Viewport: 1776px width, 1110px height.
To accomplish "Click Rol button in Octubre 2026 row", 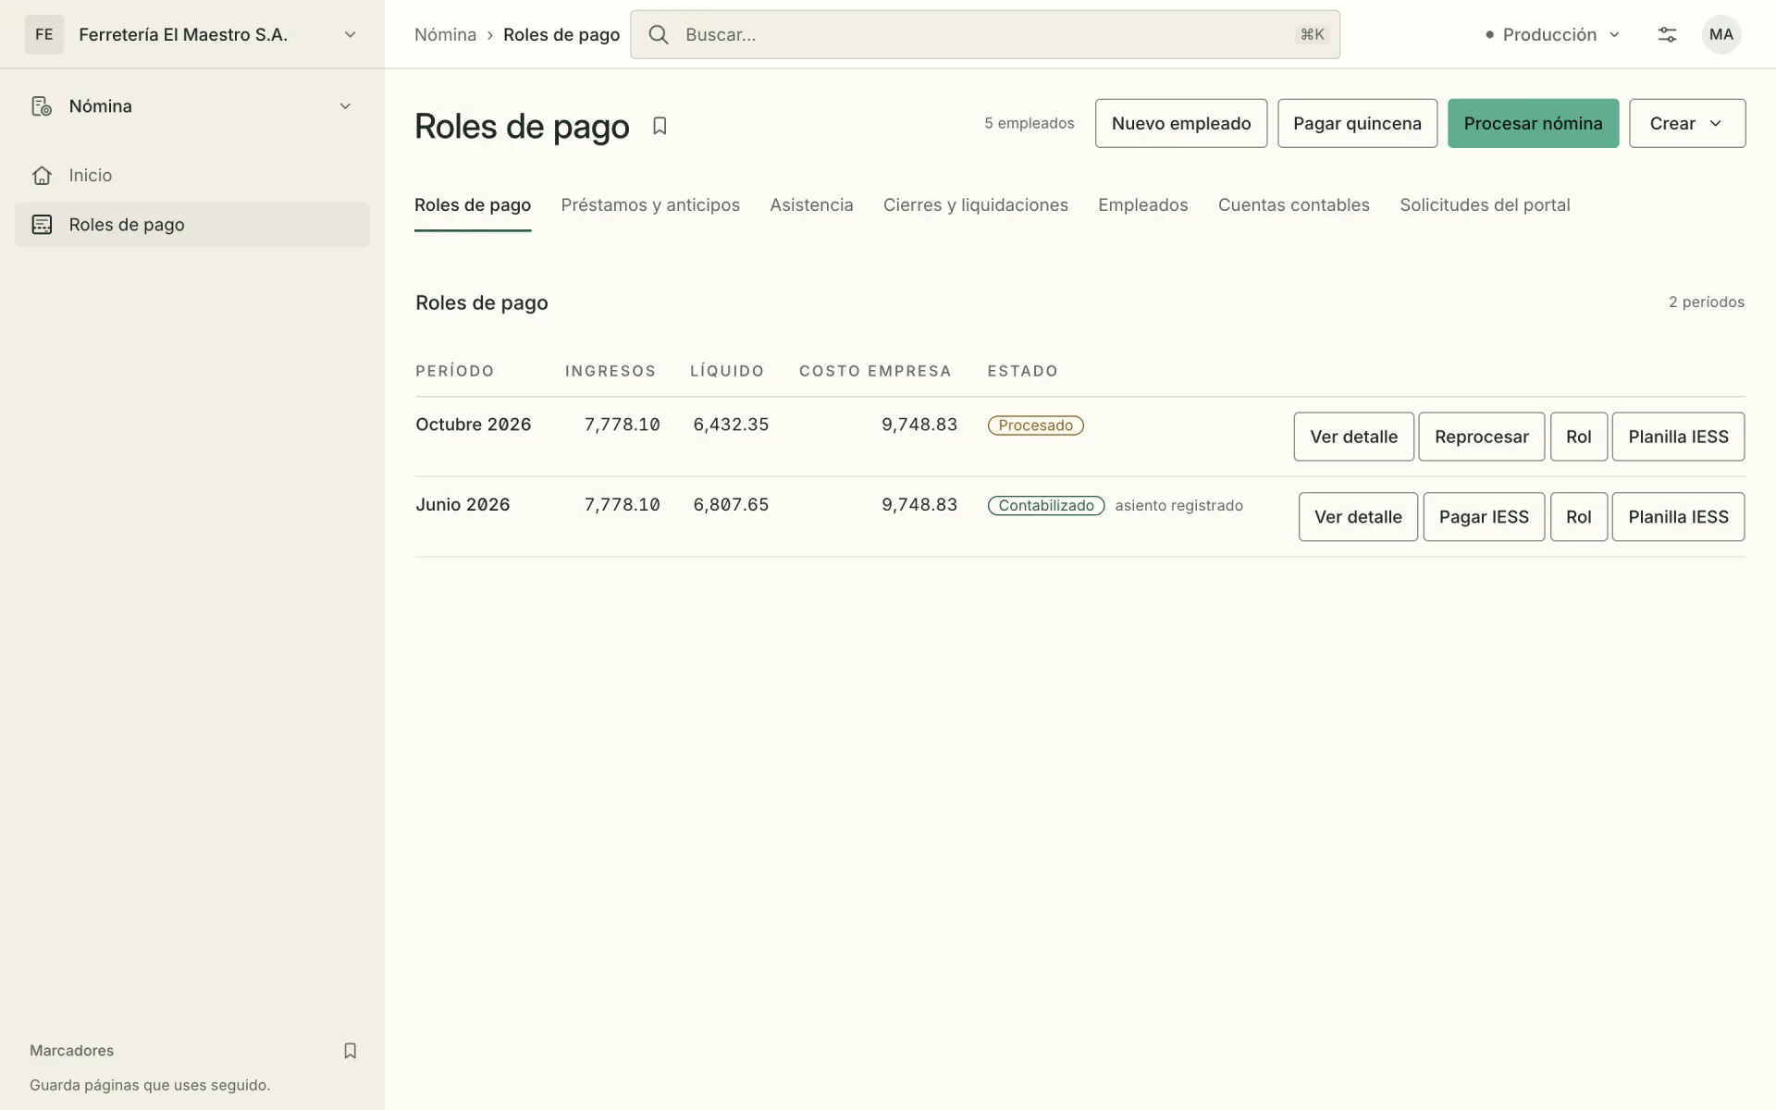I will [x=1578, y=437].
